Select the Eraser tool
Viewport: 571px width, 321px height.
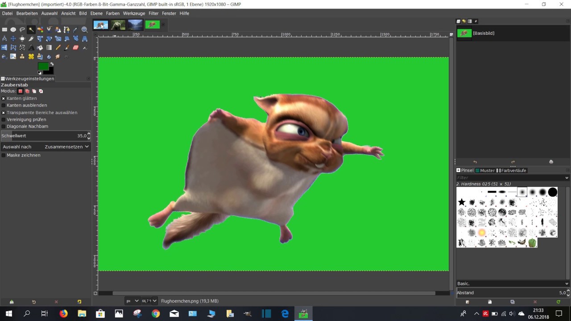(x=75, y=48)
